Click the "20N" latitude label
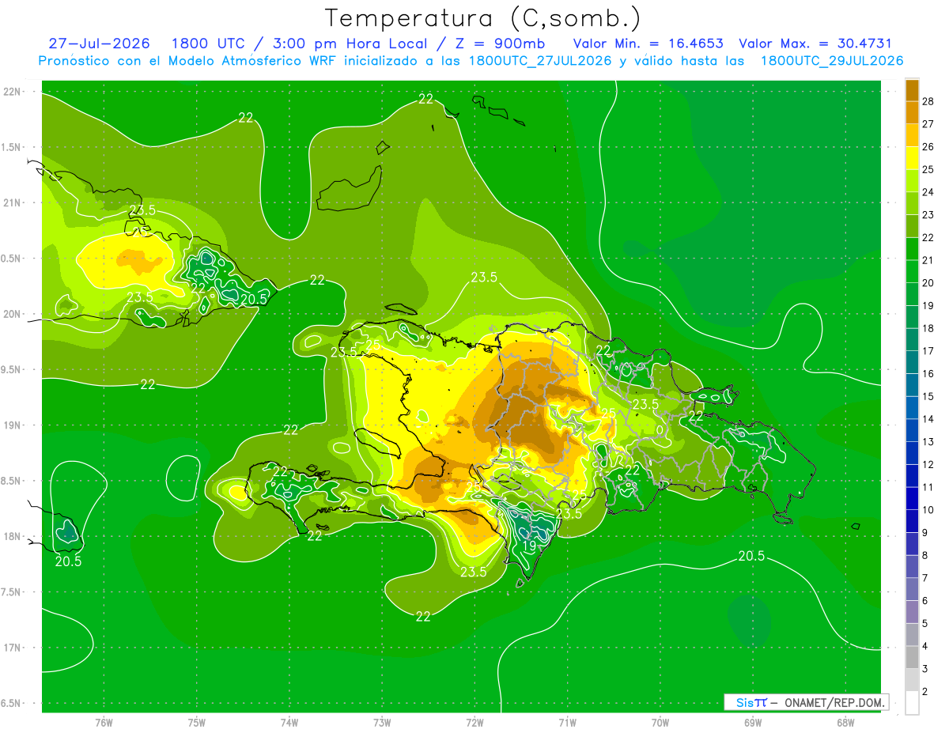This screenshot has width=949, height=733. [13, 314]
